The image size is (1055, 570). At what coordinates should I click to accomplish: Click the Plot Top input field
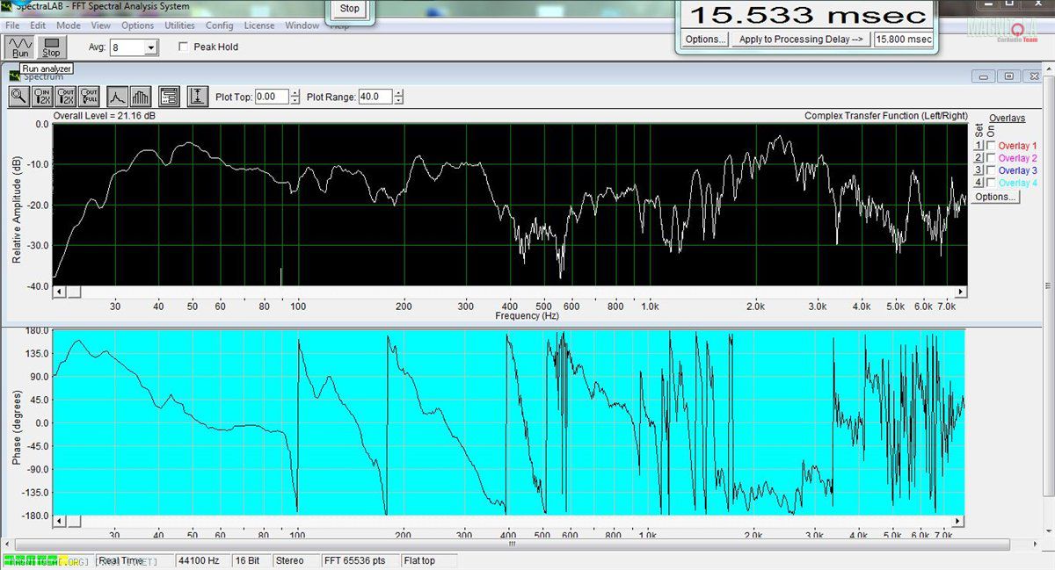[272, 97]
